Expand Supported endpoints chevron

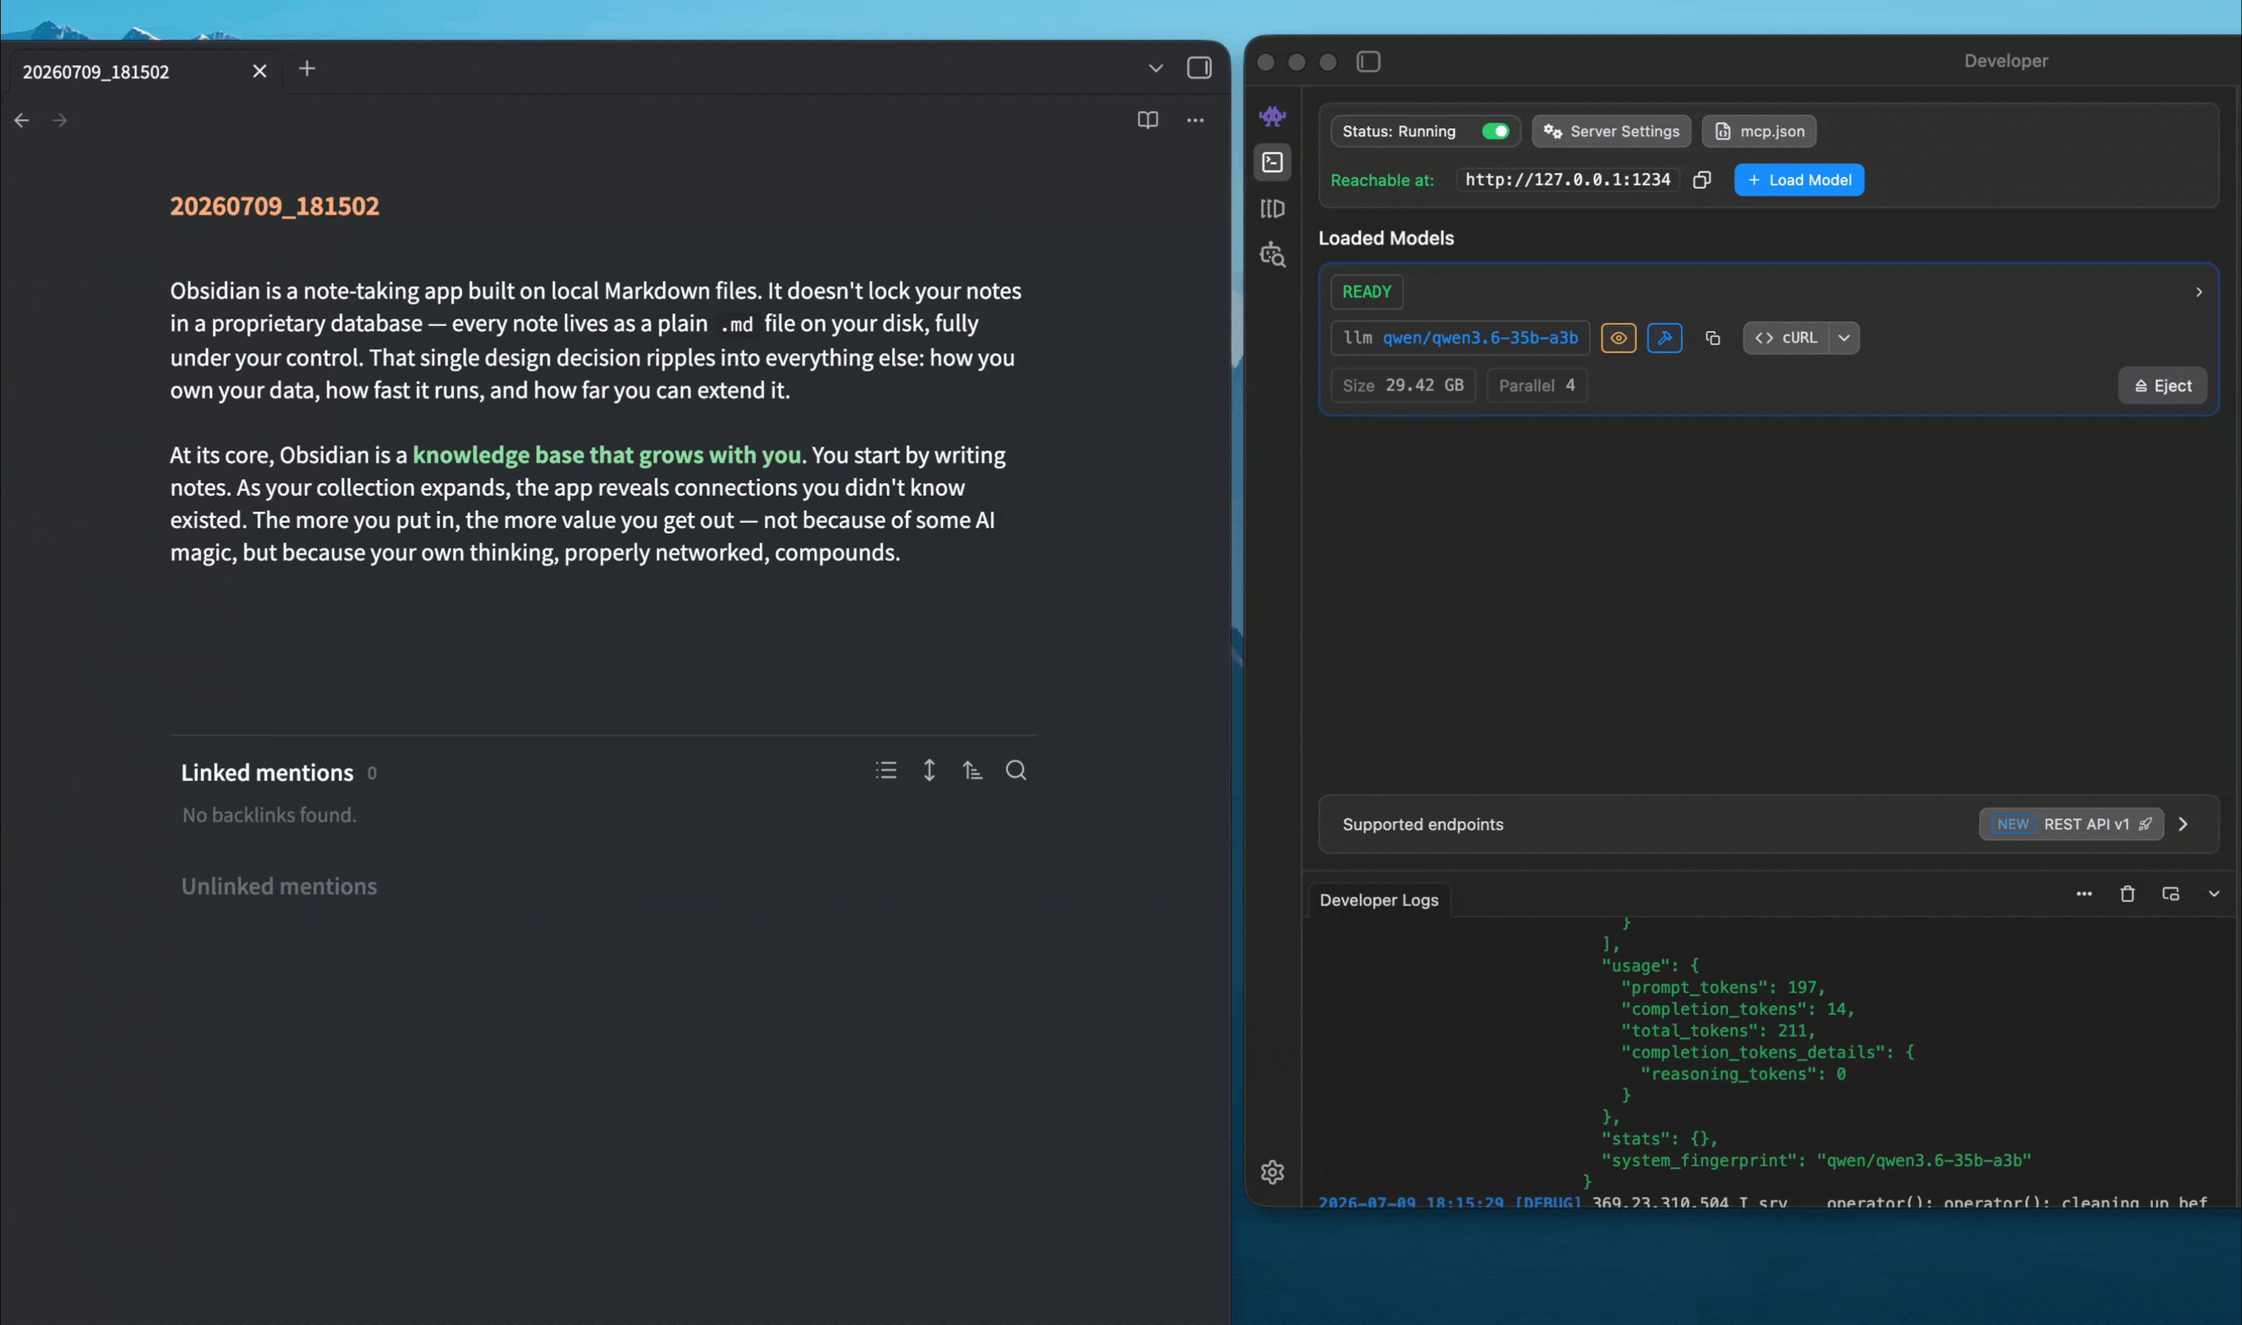(2183, 824)
